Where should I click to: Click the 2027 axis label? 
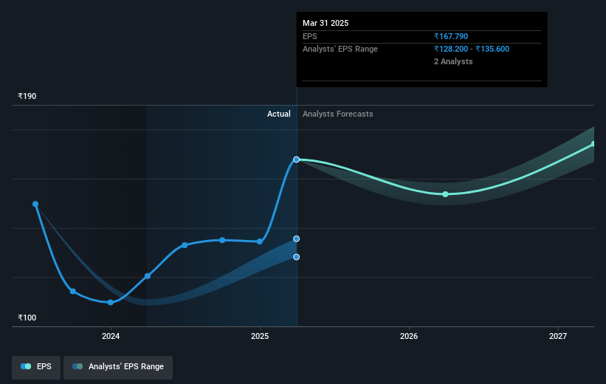point(558,337)
